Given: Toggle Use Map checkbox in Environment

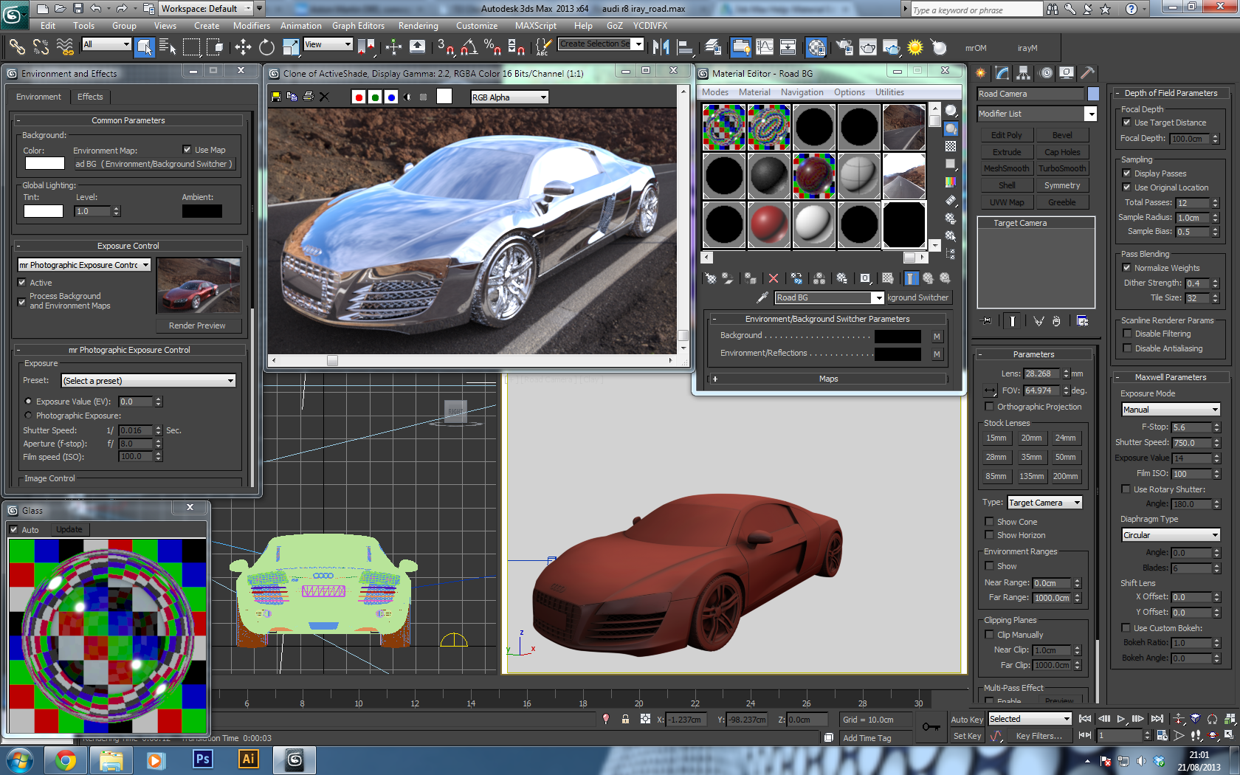Looking at the screenshot, I should point(187,150).
